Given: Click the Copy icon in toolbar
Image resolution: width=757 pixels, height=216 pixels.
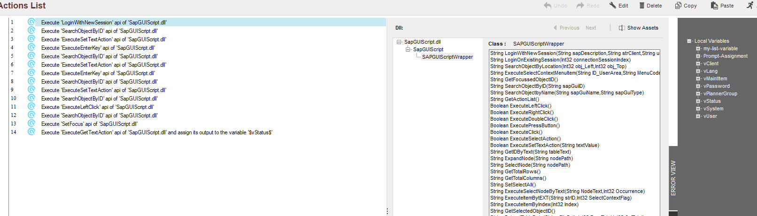Looking at the screenshot, I should (678, 6).
